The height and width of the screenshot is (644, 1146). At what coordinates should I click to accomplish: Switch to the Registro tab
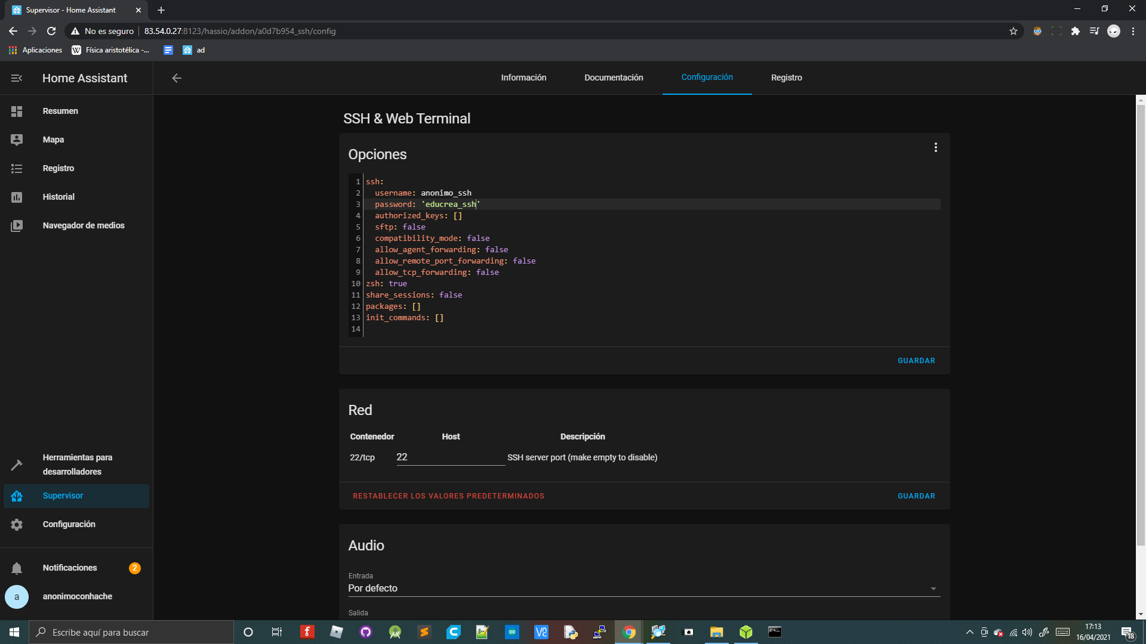[786, 78]
